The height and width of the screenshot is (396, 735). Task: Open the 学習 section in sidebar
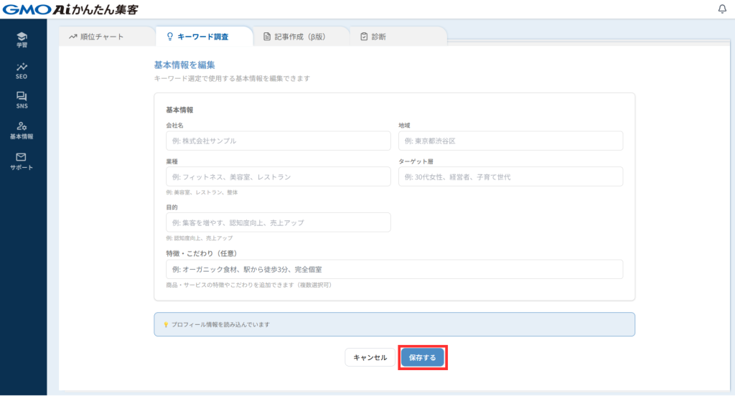point(22,39)
